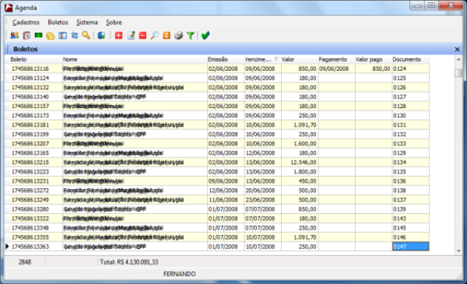Screen dimensions: 467x284
Task: Open the yellow folders toolbar icon
Action: pos(50,36)
